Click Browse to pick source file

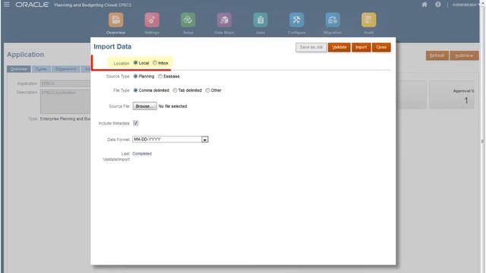click(x=145, y=106)
